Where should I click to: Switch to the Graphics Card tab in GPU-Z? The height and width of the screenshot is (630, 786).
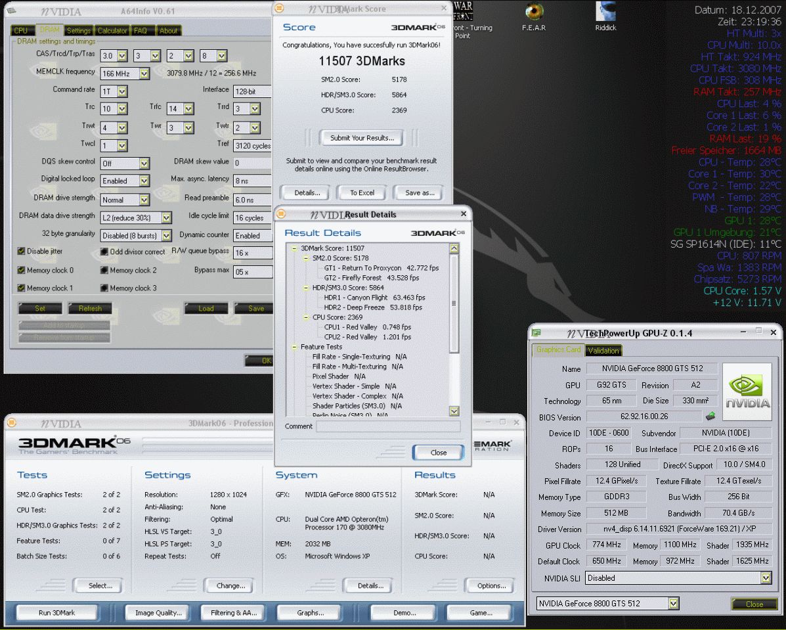tap(558, 349)
